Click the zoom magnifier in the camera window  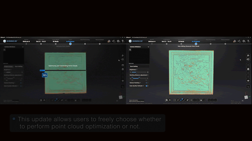point(130,50)
